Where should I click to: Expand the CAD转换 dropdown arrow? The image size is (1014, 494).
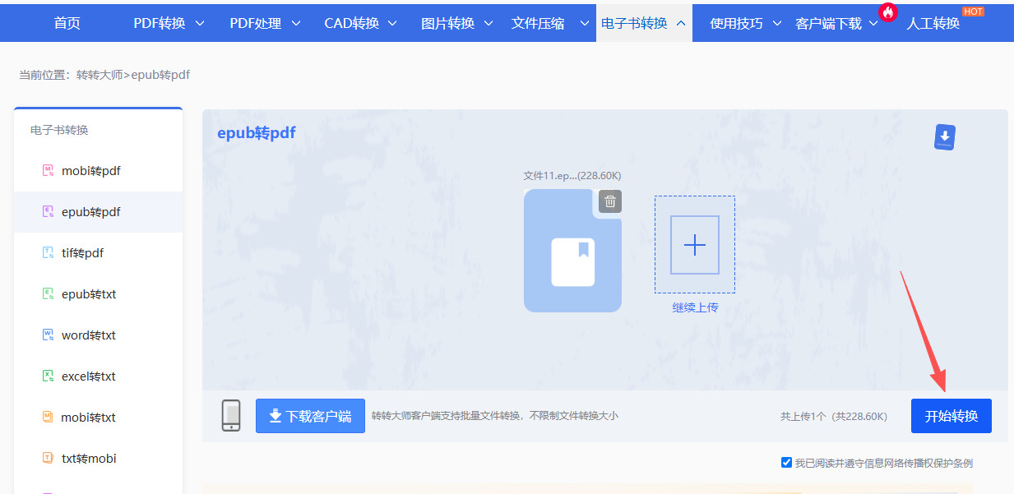click(x=392, y=23)
